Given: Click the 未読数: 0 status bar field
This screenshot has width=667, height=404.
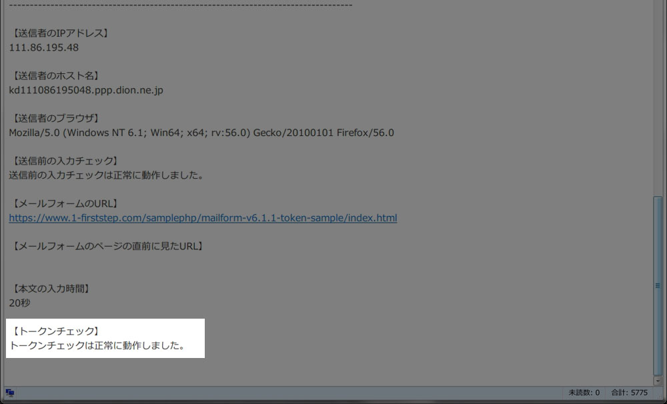Looking at the screenshot, I should (x=584, y=393).
